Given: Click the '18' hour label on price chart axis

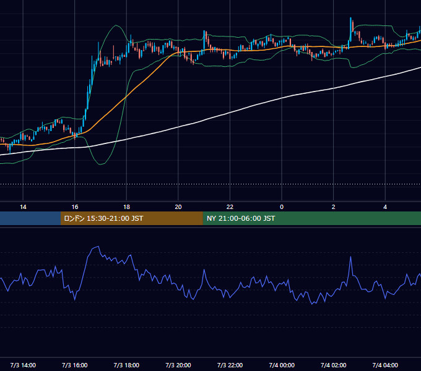Looking at the screenshot, I should tap(126, 207).
